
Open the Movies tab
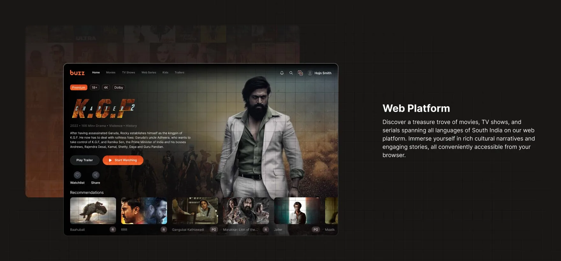coord(111,73)
